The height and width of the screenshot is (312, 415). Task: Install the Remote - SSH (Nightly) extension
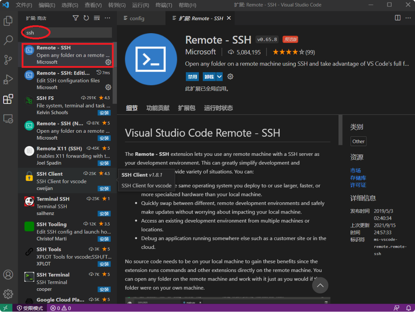pyautogui.click(x=104, y=138)
